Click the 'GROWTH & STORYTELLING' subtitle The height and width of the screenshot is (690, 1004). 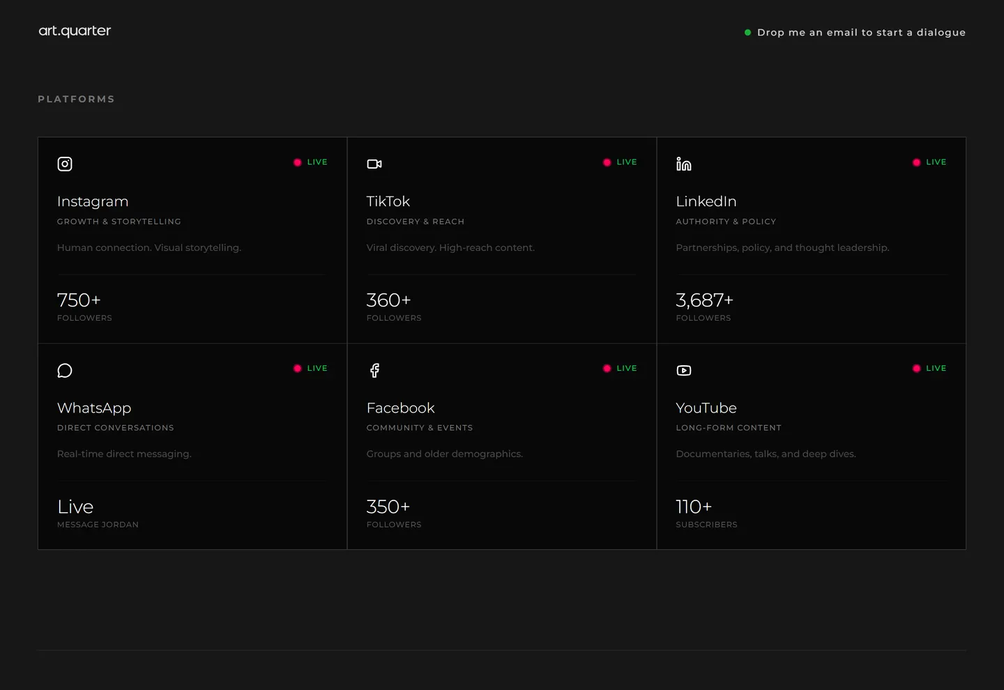coord(119,222)
